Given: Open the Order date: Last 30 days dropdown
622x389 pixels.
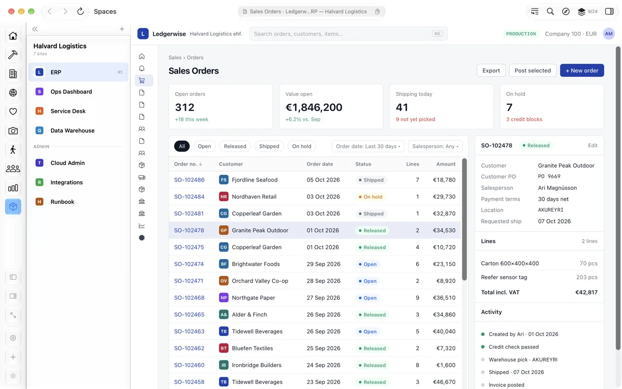Looking at the screenshot, I should click(x=368, y=146).
